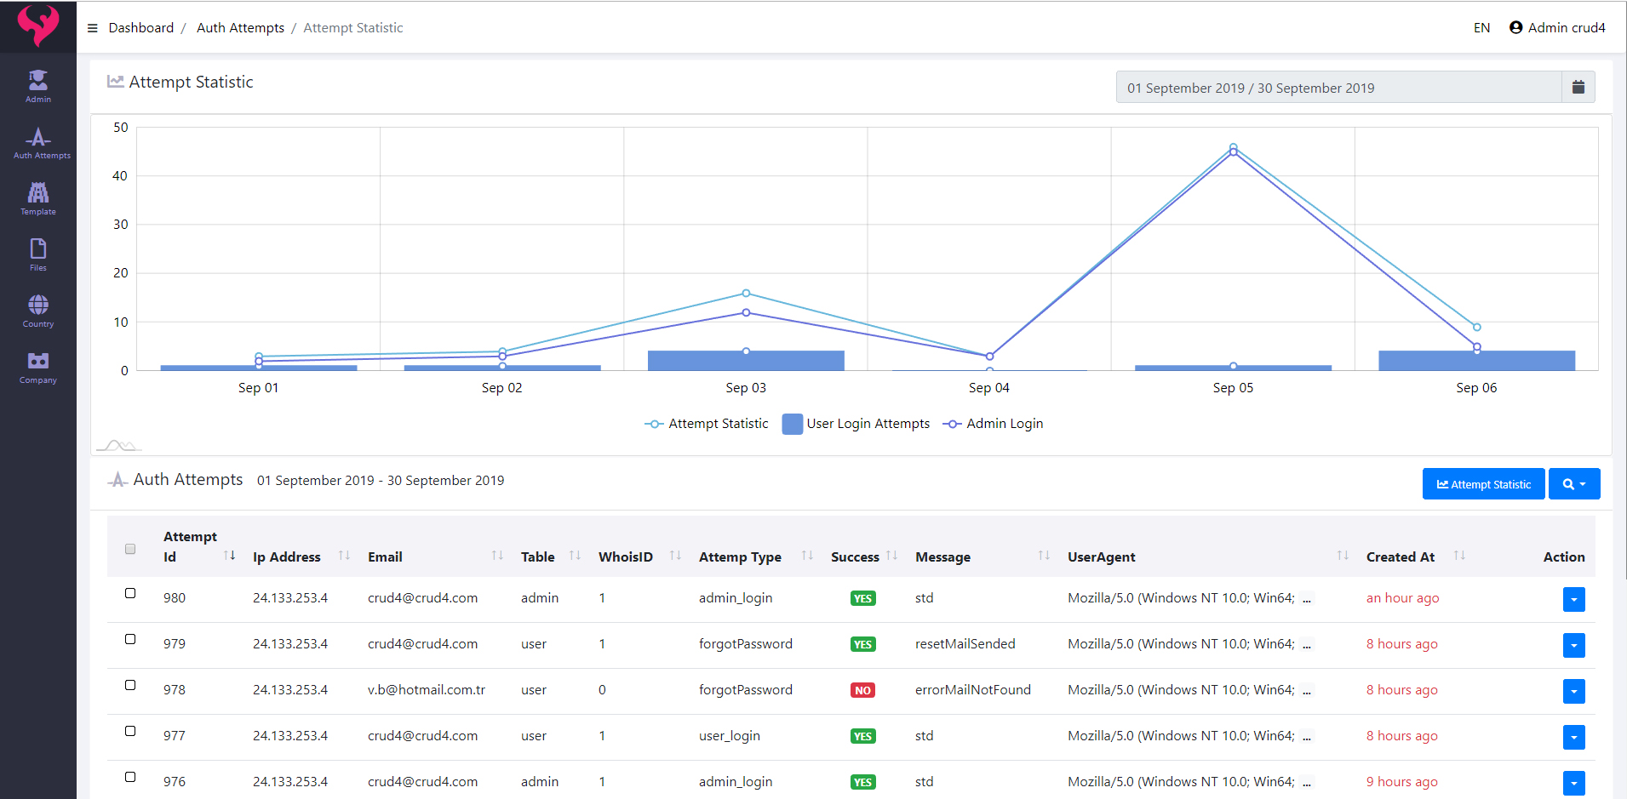Sort by Email column arrows

tap(497, 556)
